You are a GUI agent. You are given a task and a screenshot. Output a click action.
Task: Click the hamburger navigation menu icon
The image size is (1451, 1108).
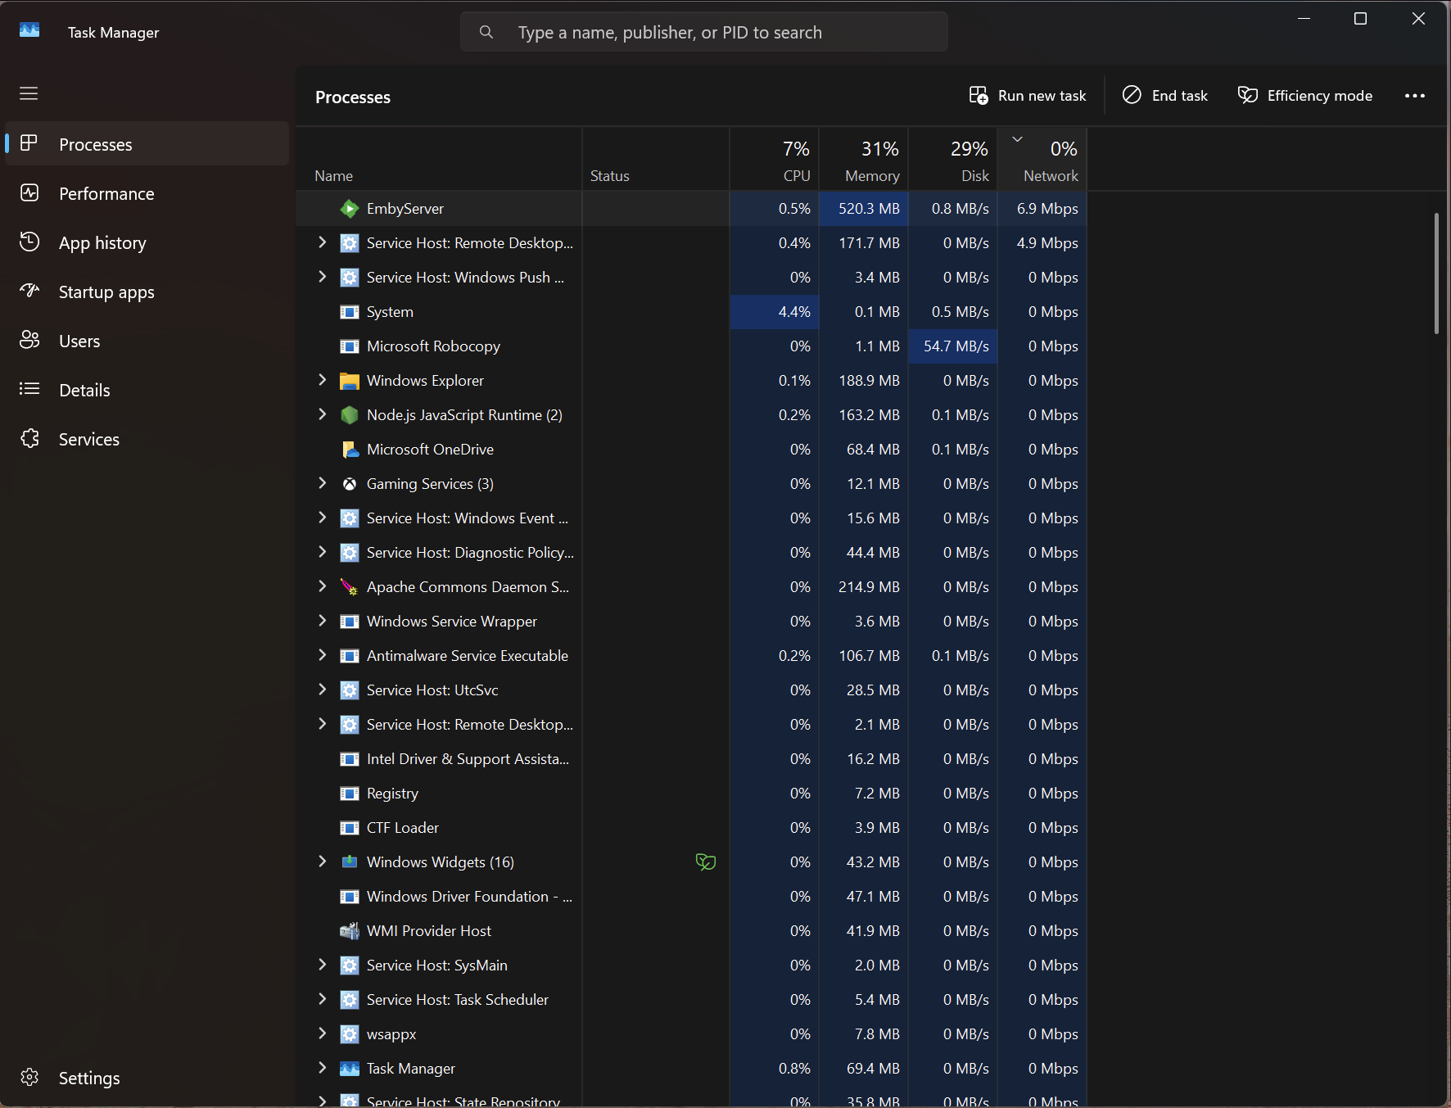(29, 93)
